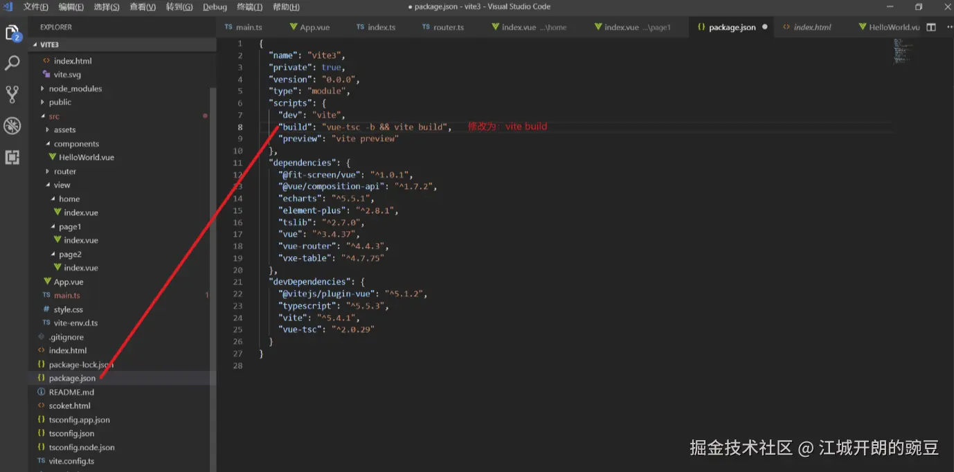Click the "echarts" dependency line in editor

326,198
